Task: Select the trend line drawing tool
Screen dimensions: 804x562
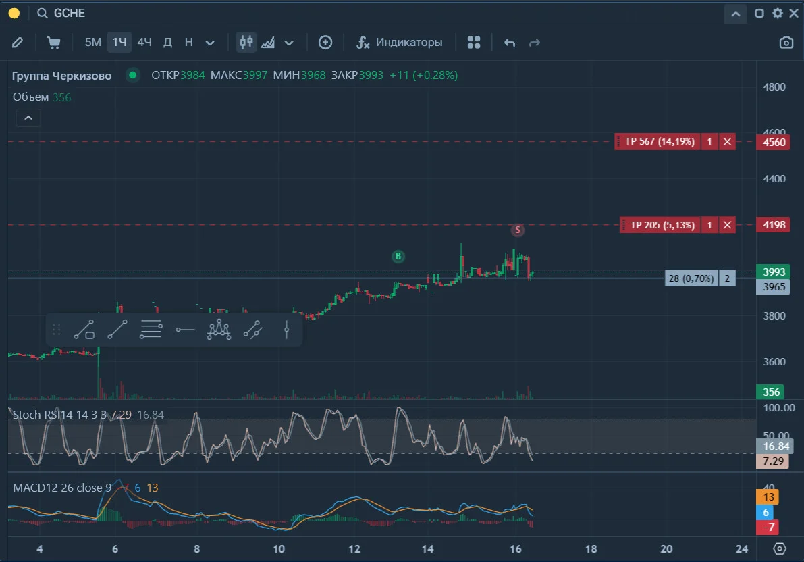Action: click(x=117, y=330)
